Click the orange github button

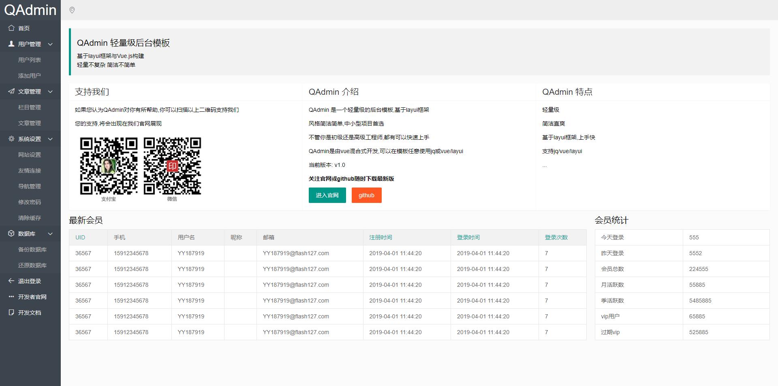(367, 195)
